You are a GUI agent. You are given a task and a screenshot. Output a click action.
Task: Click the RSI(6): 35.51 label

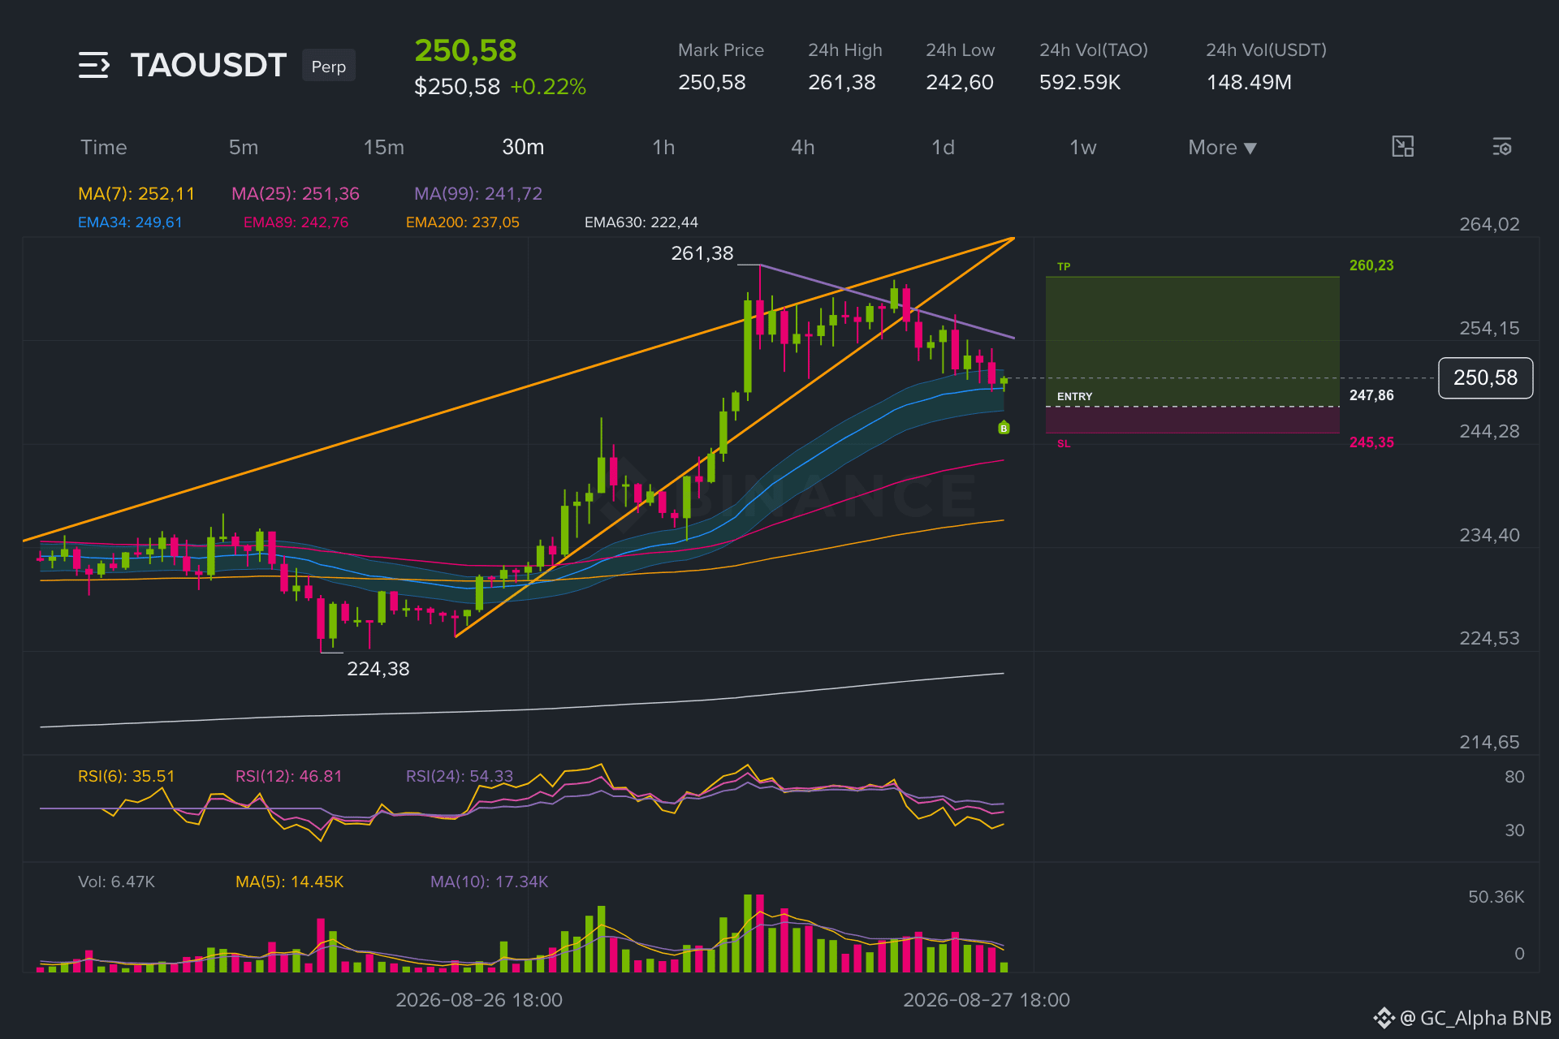(127, 777)
